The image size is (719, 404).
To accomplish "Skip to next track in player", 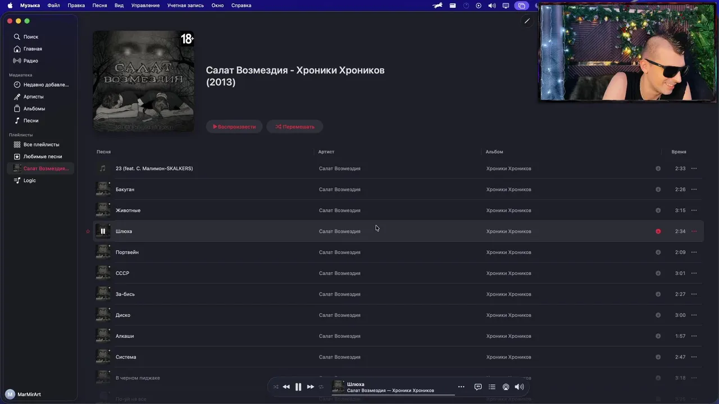I will click(x=310, y=387).
